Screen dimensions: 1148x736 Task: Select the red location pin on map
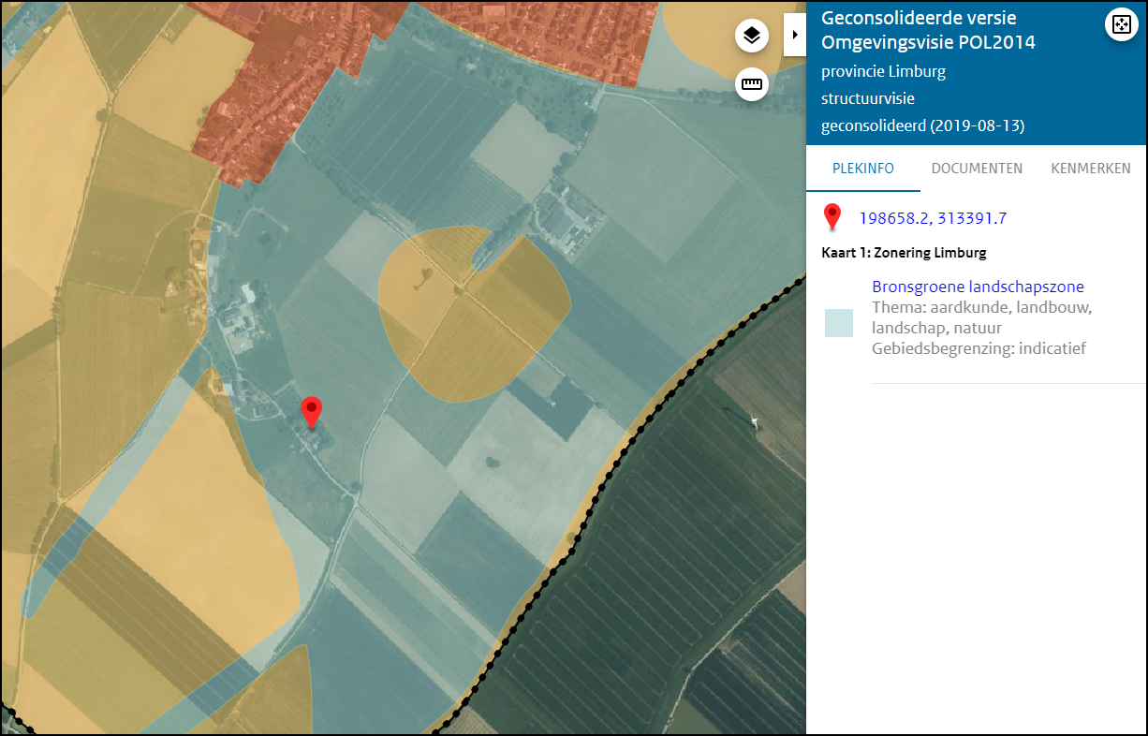pyautogui.click(x=311, y=413)
